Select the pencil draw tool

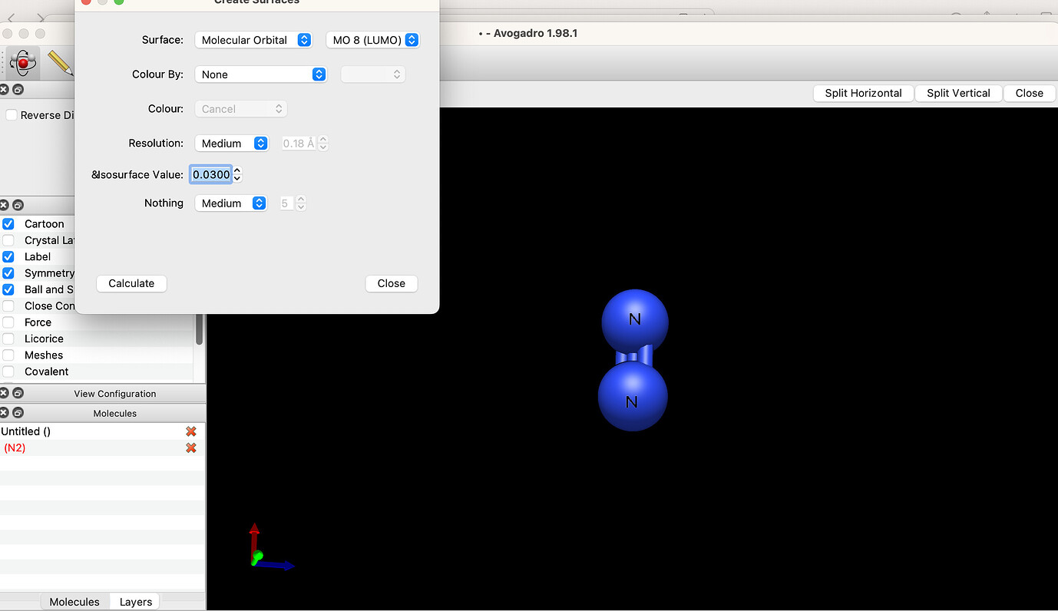click(59, 63)
